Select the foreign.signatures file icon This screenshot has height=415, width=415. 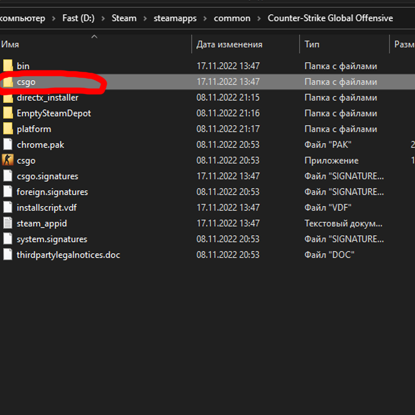click(x=8, y=192)
